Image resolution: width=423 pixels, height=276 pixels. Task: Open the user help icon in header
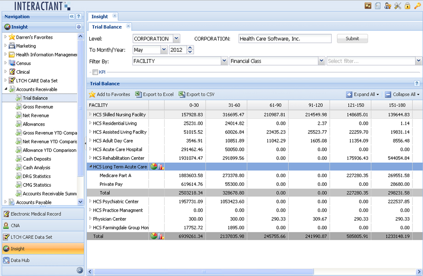pos(388,6)
